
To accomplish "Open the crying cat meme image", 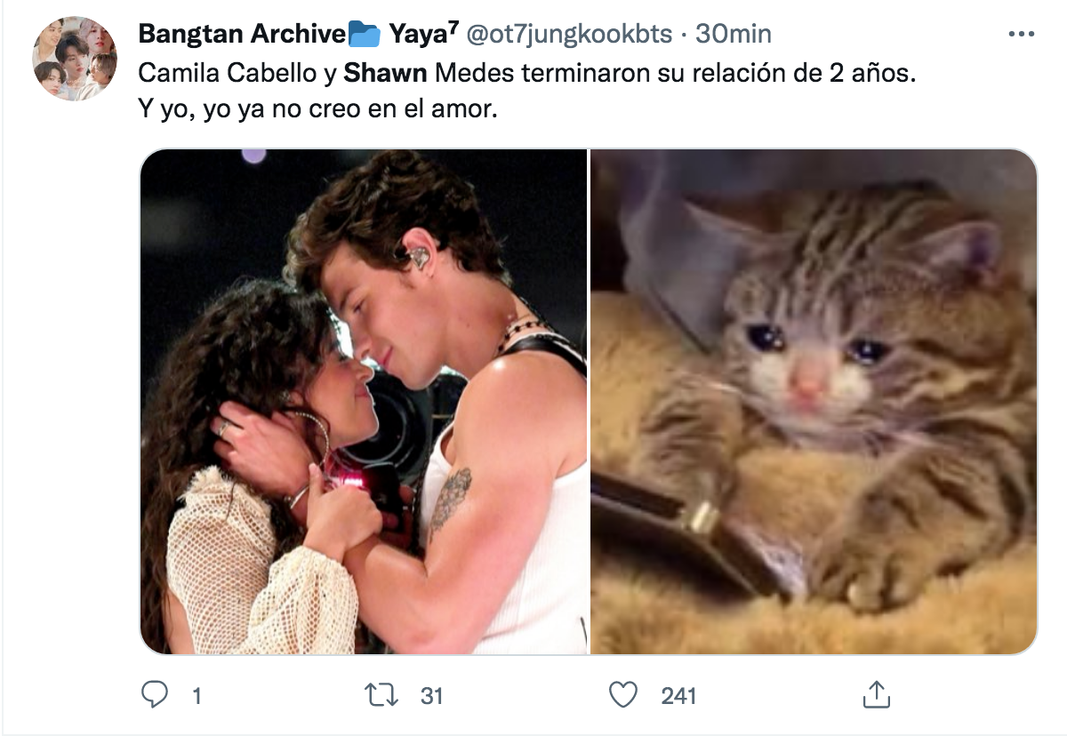I will click(814, 401).
